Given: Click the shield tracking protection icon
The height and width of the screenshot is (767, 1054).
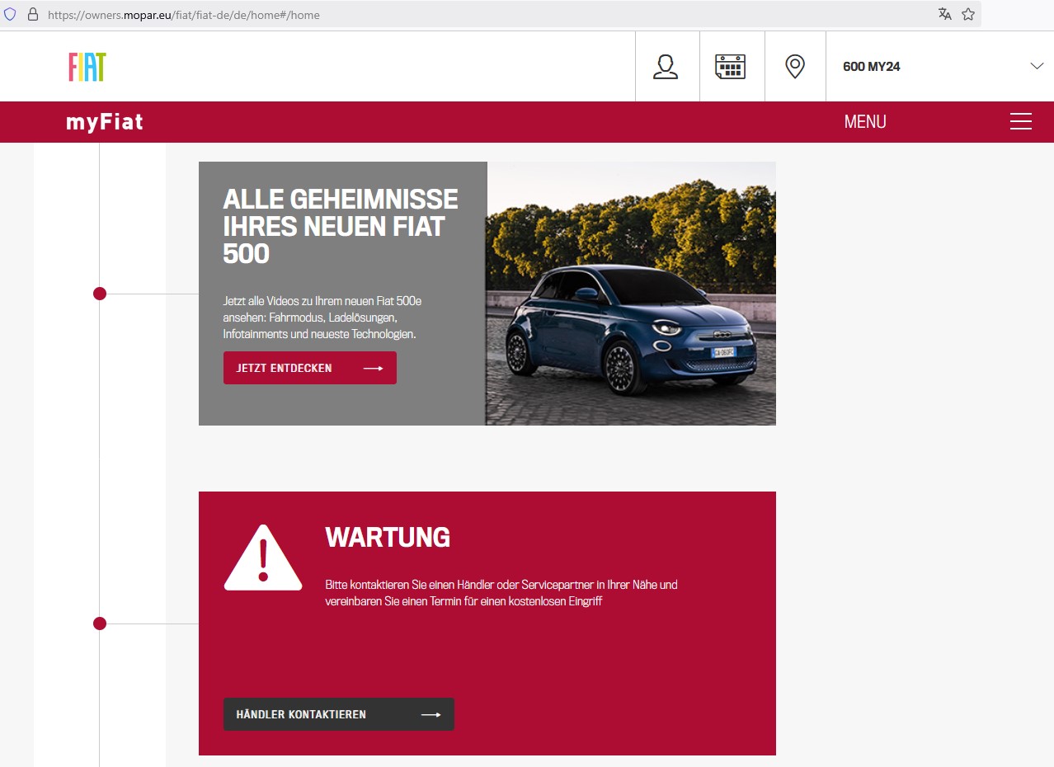Looking at the screenshot, I should 11,15.
